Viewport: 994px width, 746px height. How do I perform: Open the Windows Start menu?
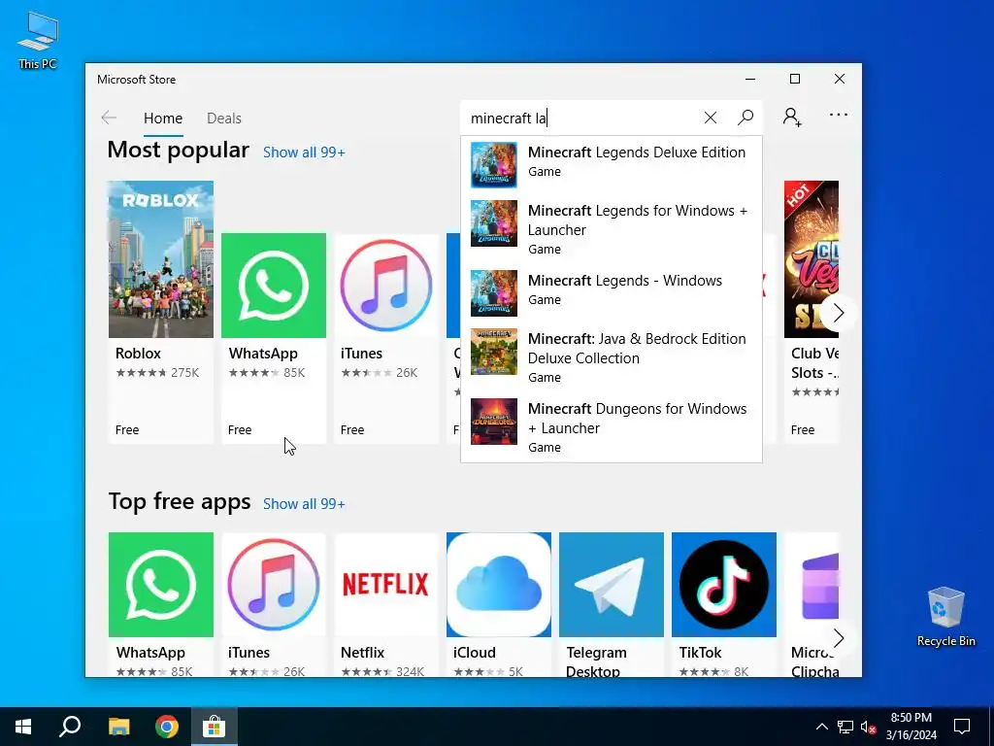coord(23,727)
